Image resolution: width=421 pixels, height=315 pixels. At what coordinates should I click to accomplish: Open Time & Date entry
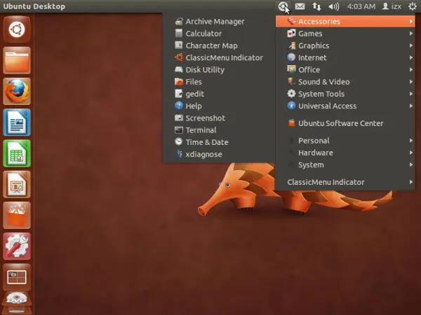coord(218,142)
